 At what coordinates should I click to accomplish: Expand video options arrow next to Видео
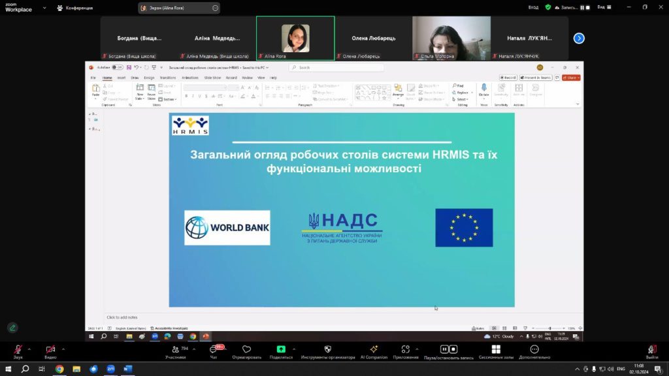point(63,349)
